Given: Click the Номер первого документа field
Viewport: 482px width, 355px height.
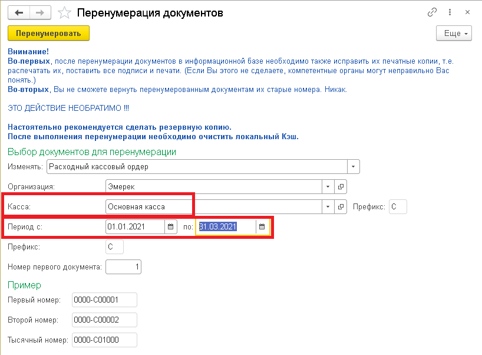Looking at the screenshot, I should [123, 267].
